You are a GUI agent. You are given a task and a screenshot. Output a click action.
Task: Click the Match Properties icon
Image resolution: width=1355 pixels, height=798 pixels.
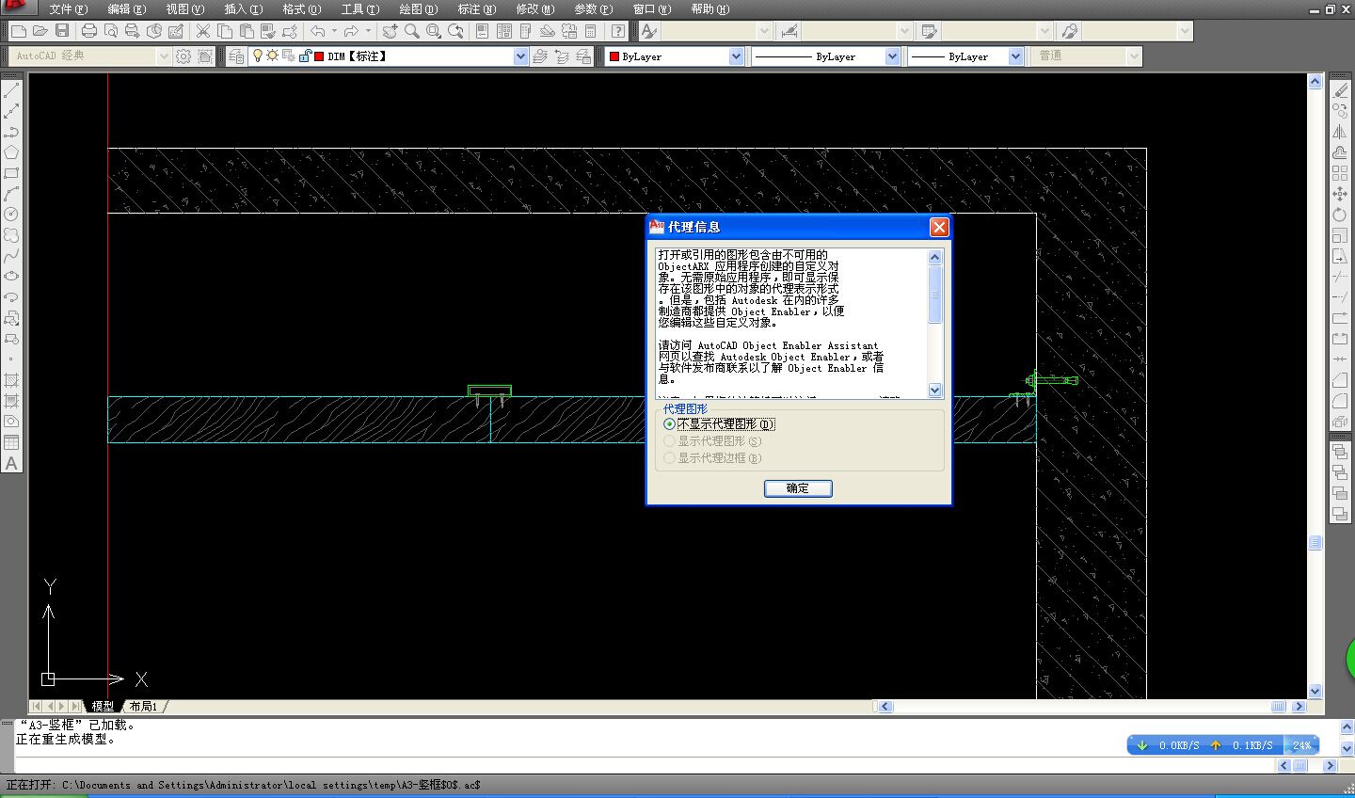click(268, 31)
